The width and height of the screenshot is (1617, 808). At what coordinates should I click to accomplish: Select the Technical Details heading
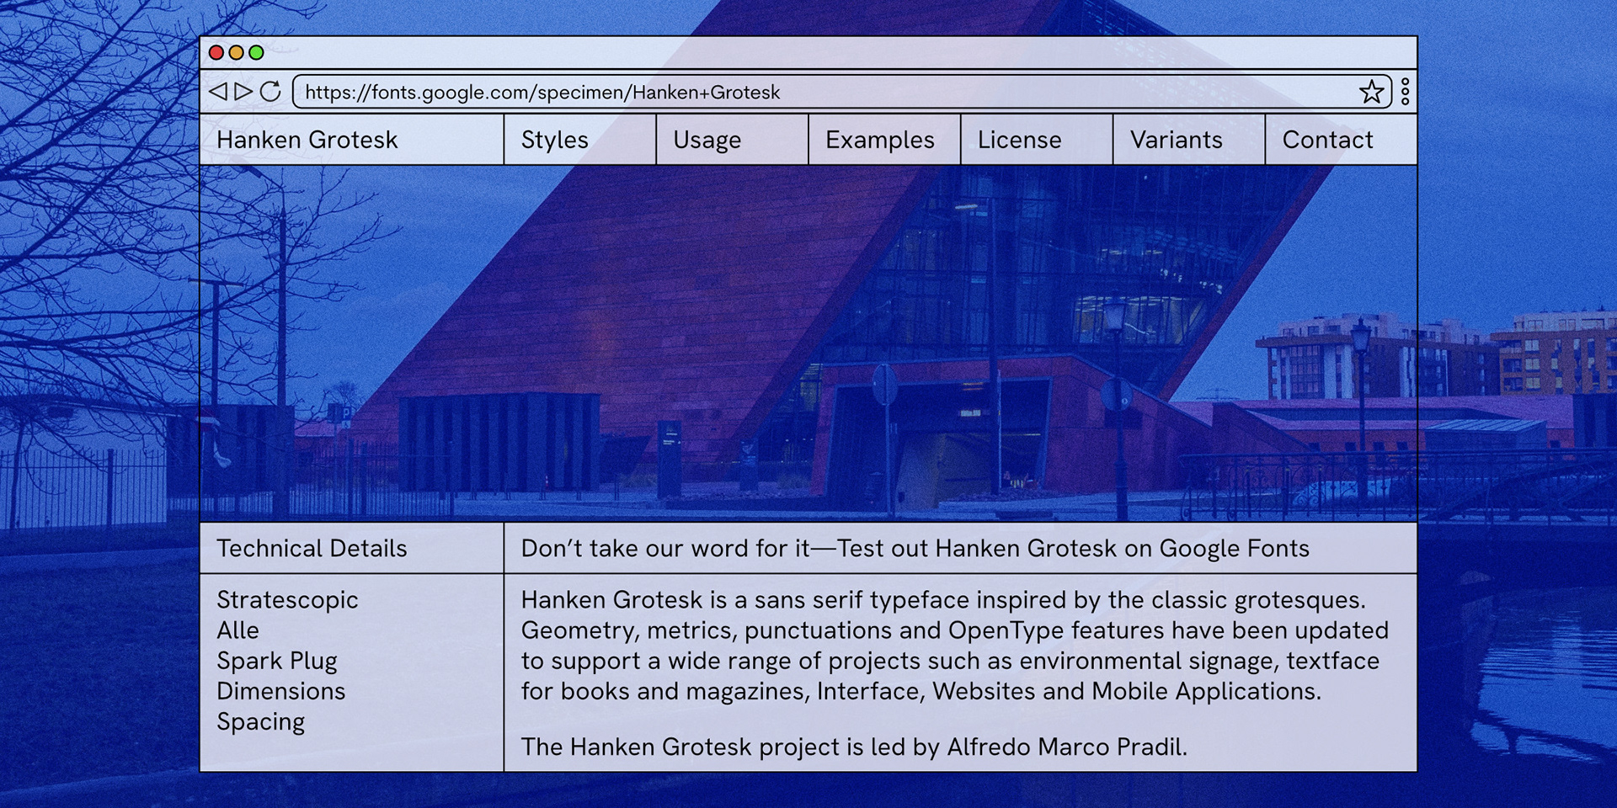pyautogui.click(x=312, y=549)
